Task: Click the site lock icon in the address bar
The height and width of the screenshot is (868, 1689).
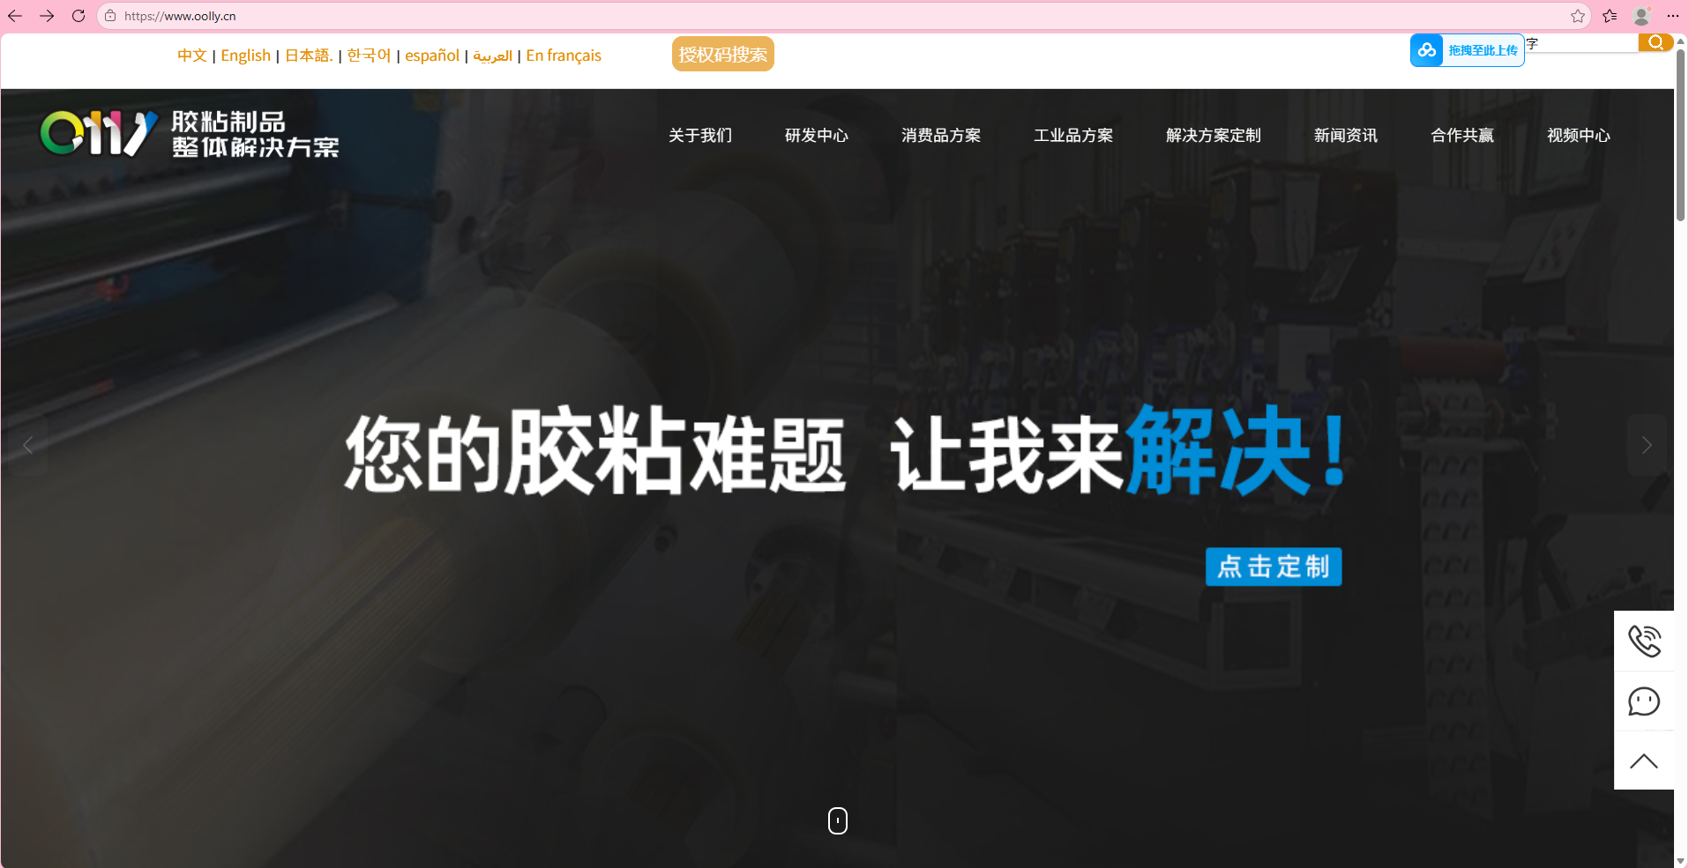Action: pyautogui.click(x=110, y=16)
